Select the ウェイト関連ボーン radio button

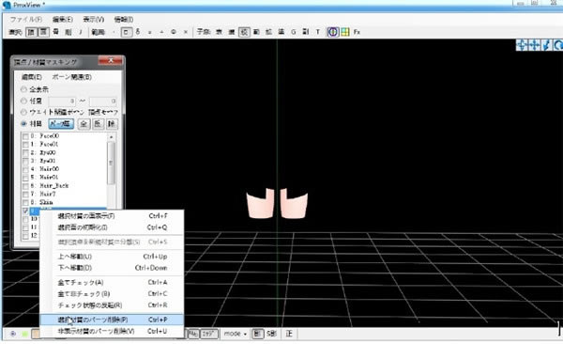tap(23, 112)
